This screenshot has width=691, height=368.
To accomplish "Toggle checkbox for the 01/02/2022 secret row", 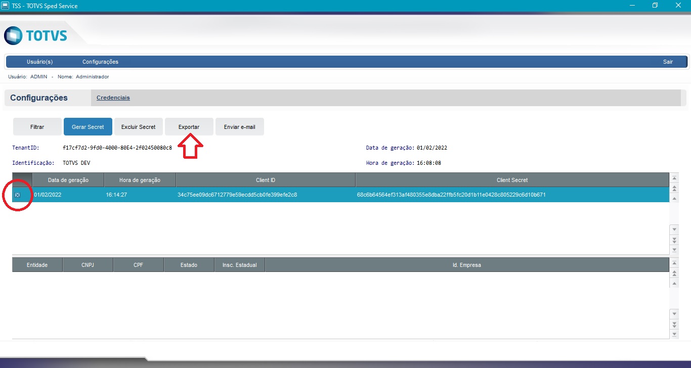I will point(17,195).
